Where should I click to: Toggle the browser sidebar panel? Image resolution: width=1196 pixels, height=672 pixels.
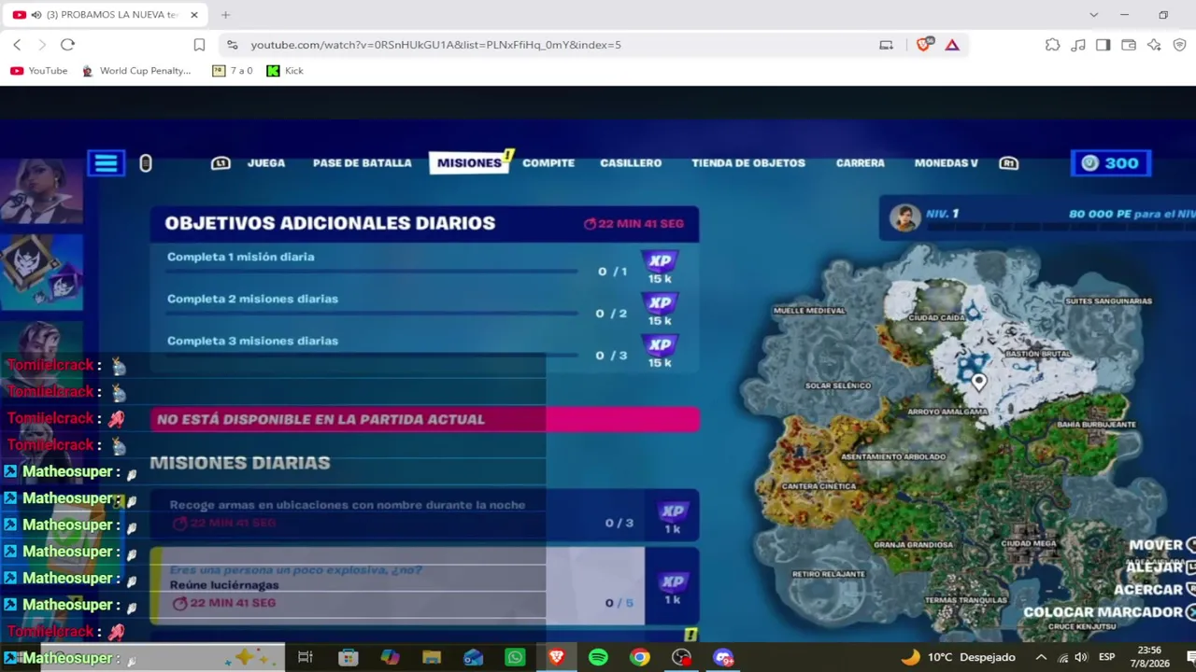tap(1103, 45)
